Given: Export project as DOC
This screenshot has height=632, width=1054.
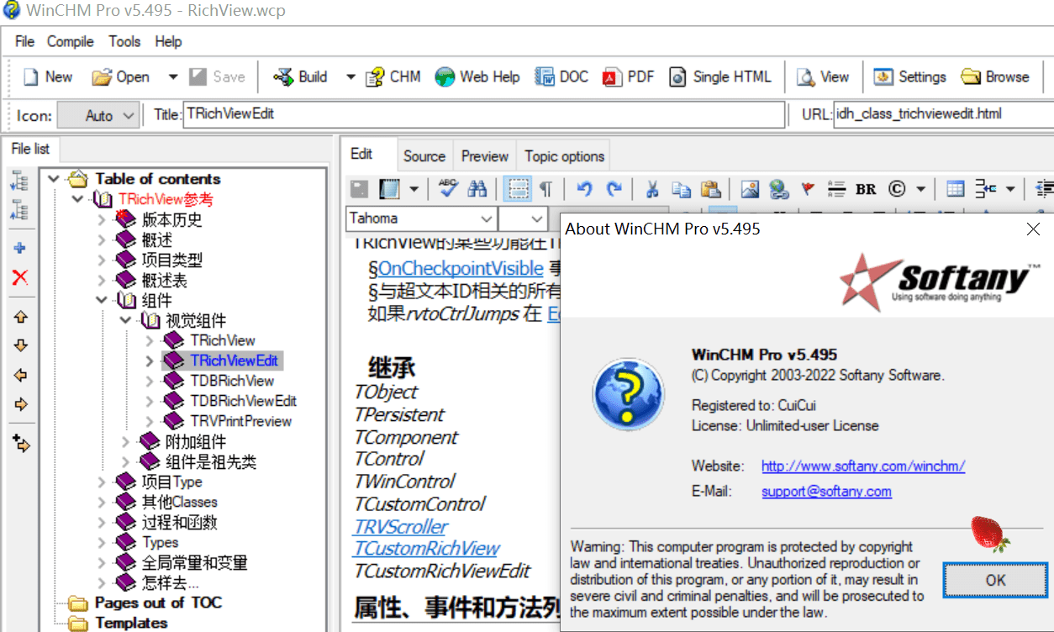Looking at the screenshot, I should coord(561,76).
